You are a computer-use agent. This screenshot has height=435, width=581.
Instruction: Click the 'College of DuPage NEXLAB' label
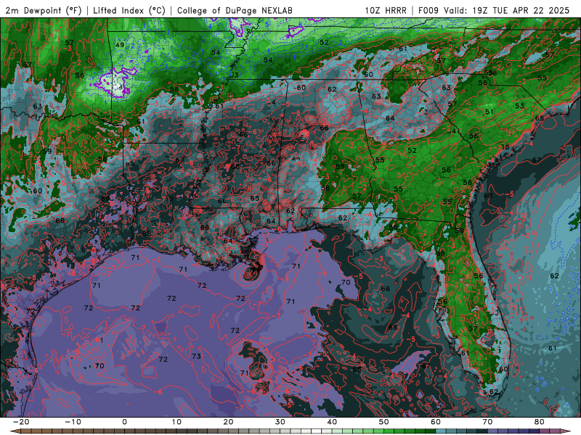pyautogui.click(x=235, y=10)
